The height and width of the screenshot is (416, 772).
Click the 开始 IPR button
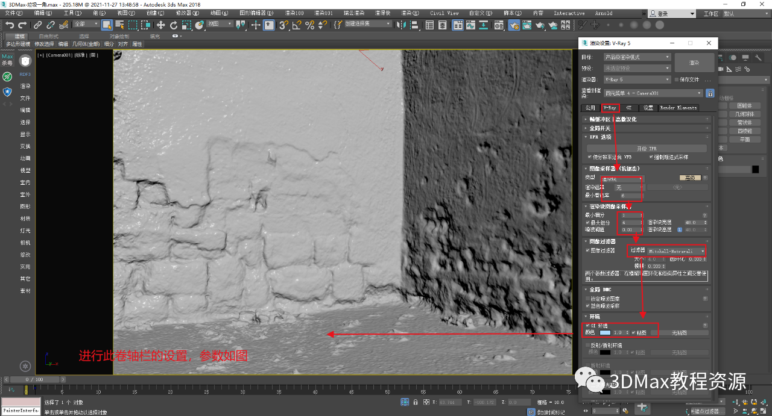coord(647,148)
